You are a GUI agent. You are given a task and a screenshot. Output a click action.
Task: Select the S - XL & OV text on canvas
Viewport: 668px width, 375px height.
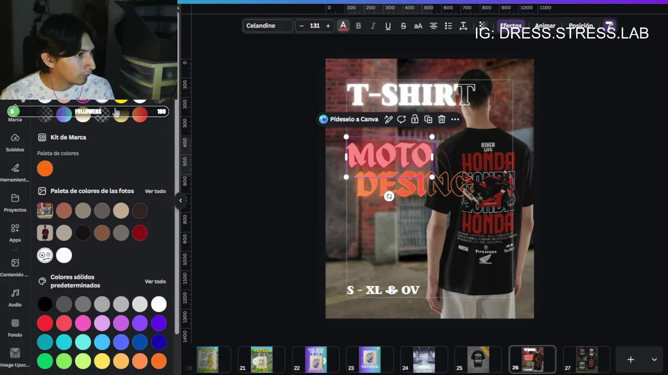pos(383,290)
